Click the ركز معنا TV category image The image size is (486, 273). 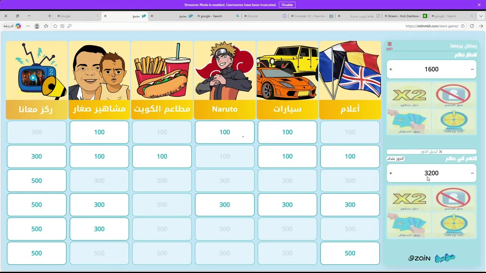tap(36, 71)
